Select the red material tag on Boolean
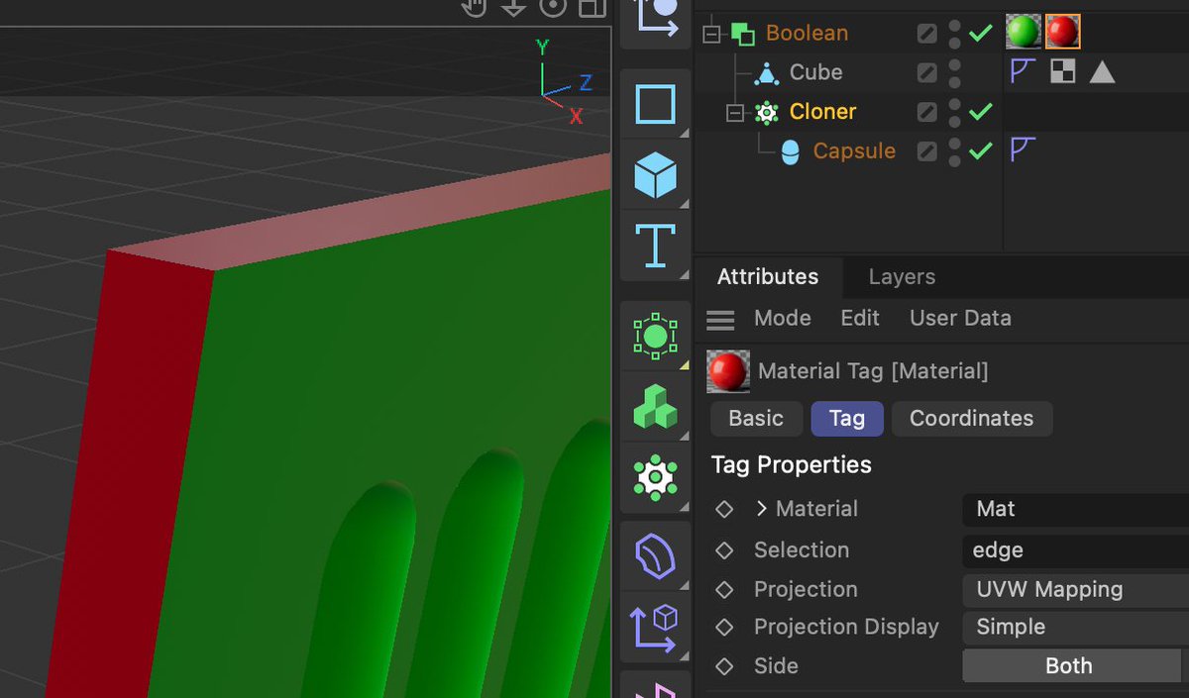Image resolution: width=1189 pixels, height=698 pixels. click(x=1062, y=32)
